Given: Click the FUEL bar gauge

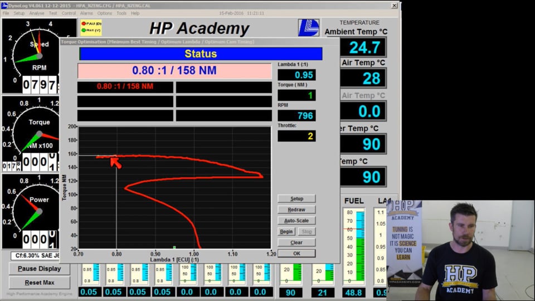Looking at the screenshot, I should pyautogui.click(x=354, y=246).
